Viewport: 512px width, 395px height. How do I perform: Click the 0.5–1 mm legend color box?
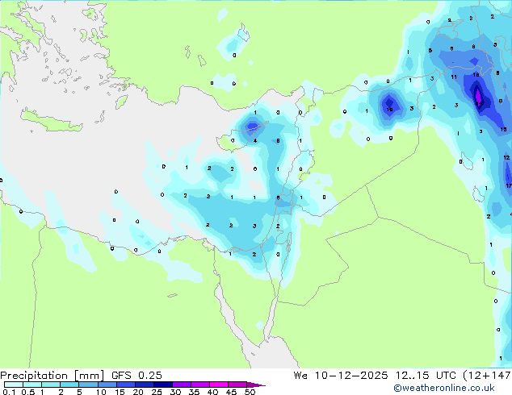32,385
